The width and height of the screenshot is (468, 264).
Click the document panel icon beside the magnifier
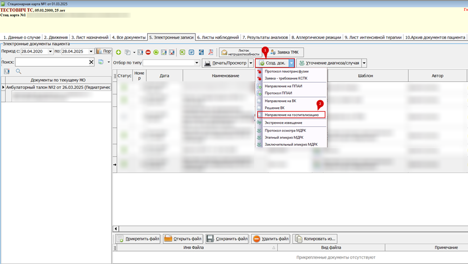pyautogui.click(x=7, y=71)
